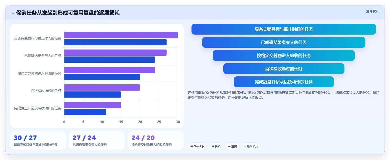Click the blue bar for 完成复盘并记录后续动作的任务
This screenshot has height=160, width=390.
point(85,112)
